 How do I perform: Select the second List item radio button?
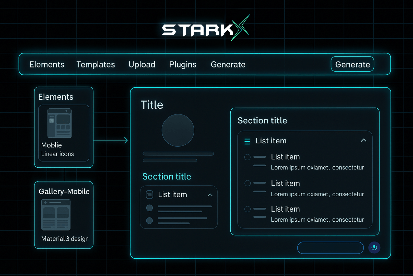[247, 183]
